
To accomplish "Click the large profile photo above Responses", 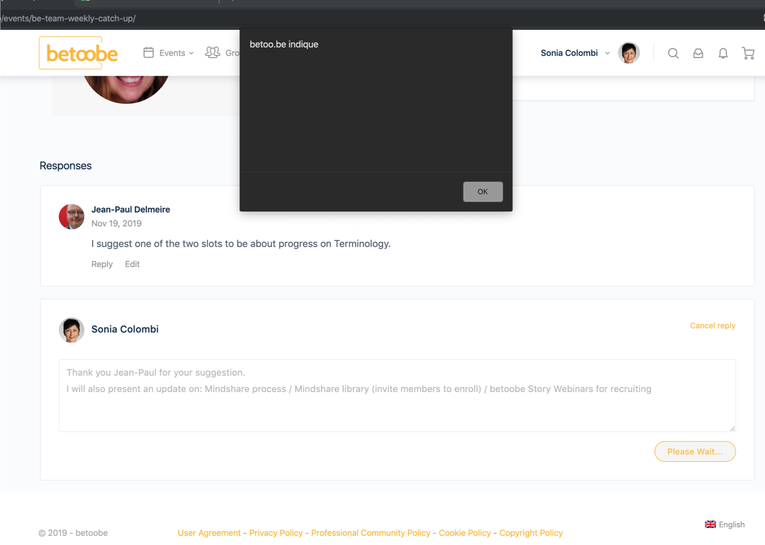I will pos(126,90).
